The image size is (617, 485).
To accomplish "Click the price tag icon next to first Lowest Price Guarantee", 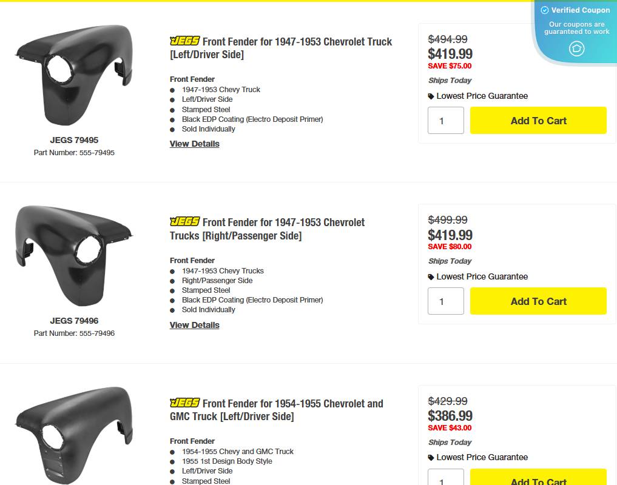I will coord(431,96).
